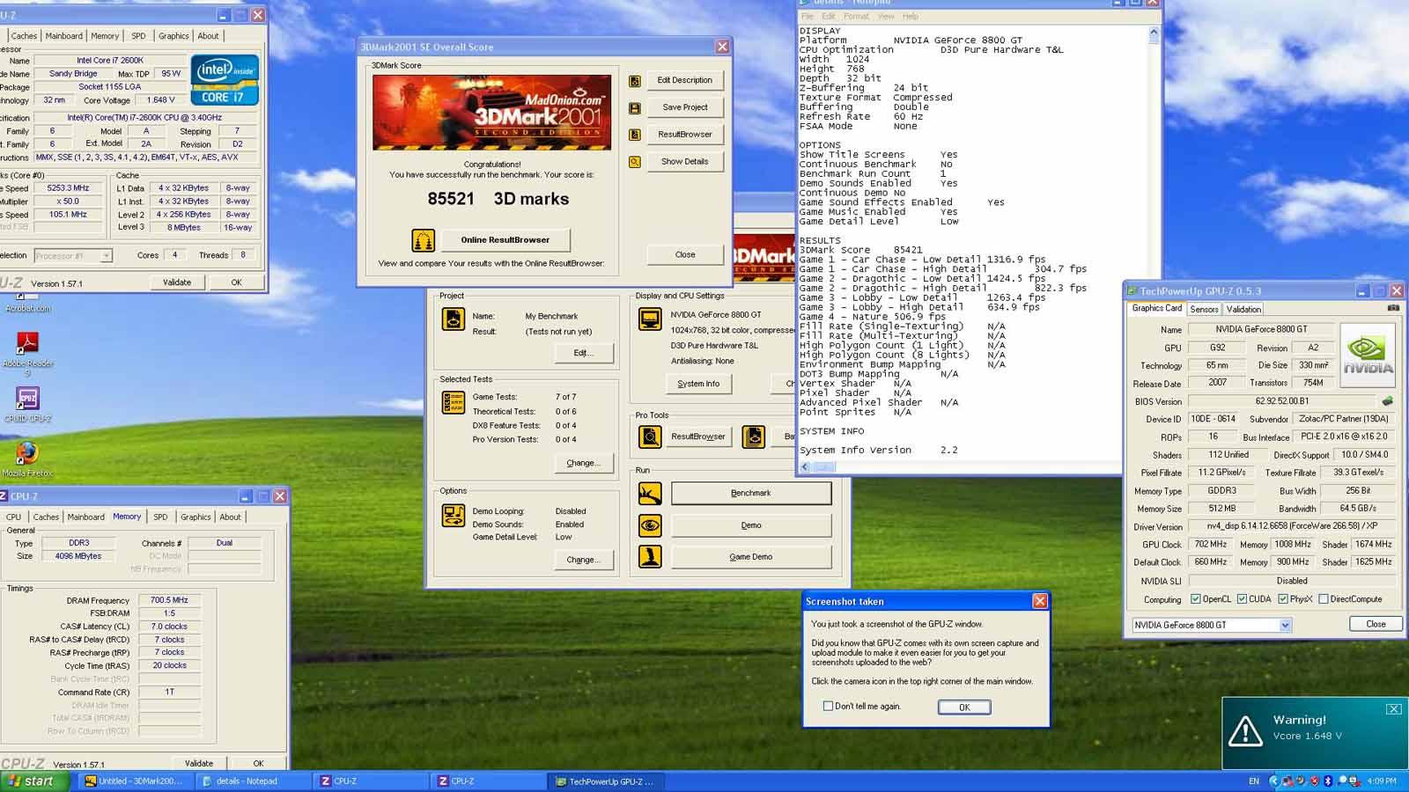The height and width of the screenshot is (792, 1409).
Task: Switch to the TechPowerUp GPU-Z taskbar button
Action: (606, 781)
